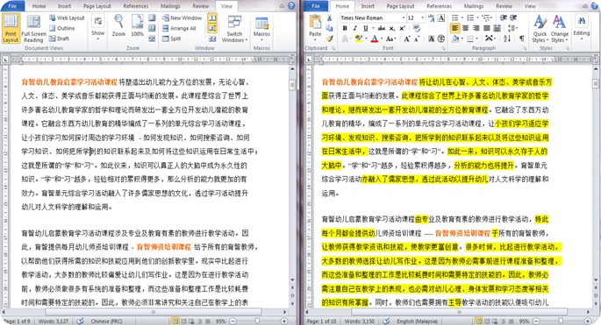Set zoom to 100% in View ribbon

(137, 25)
